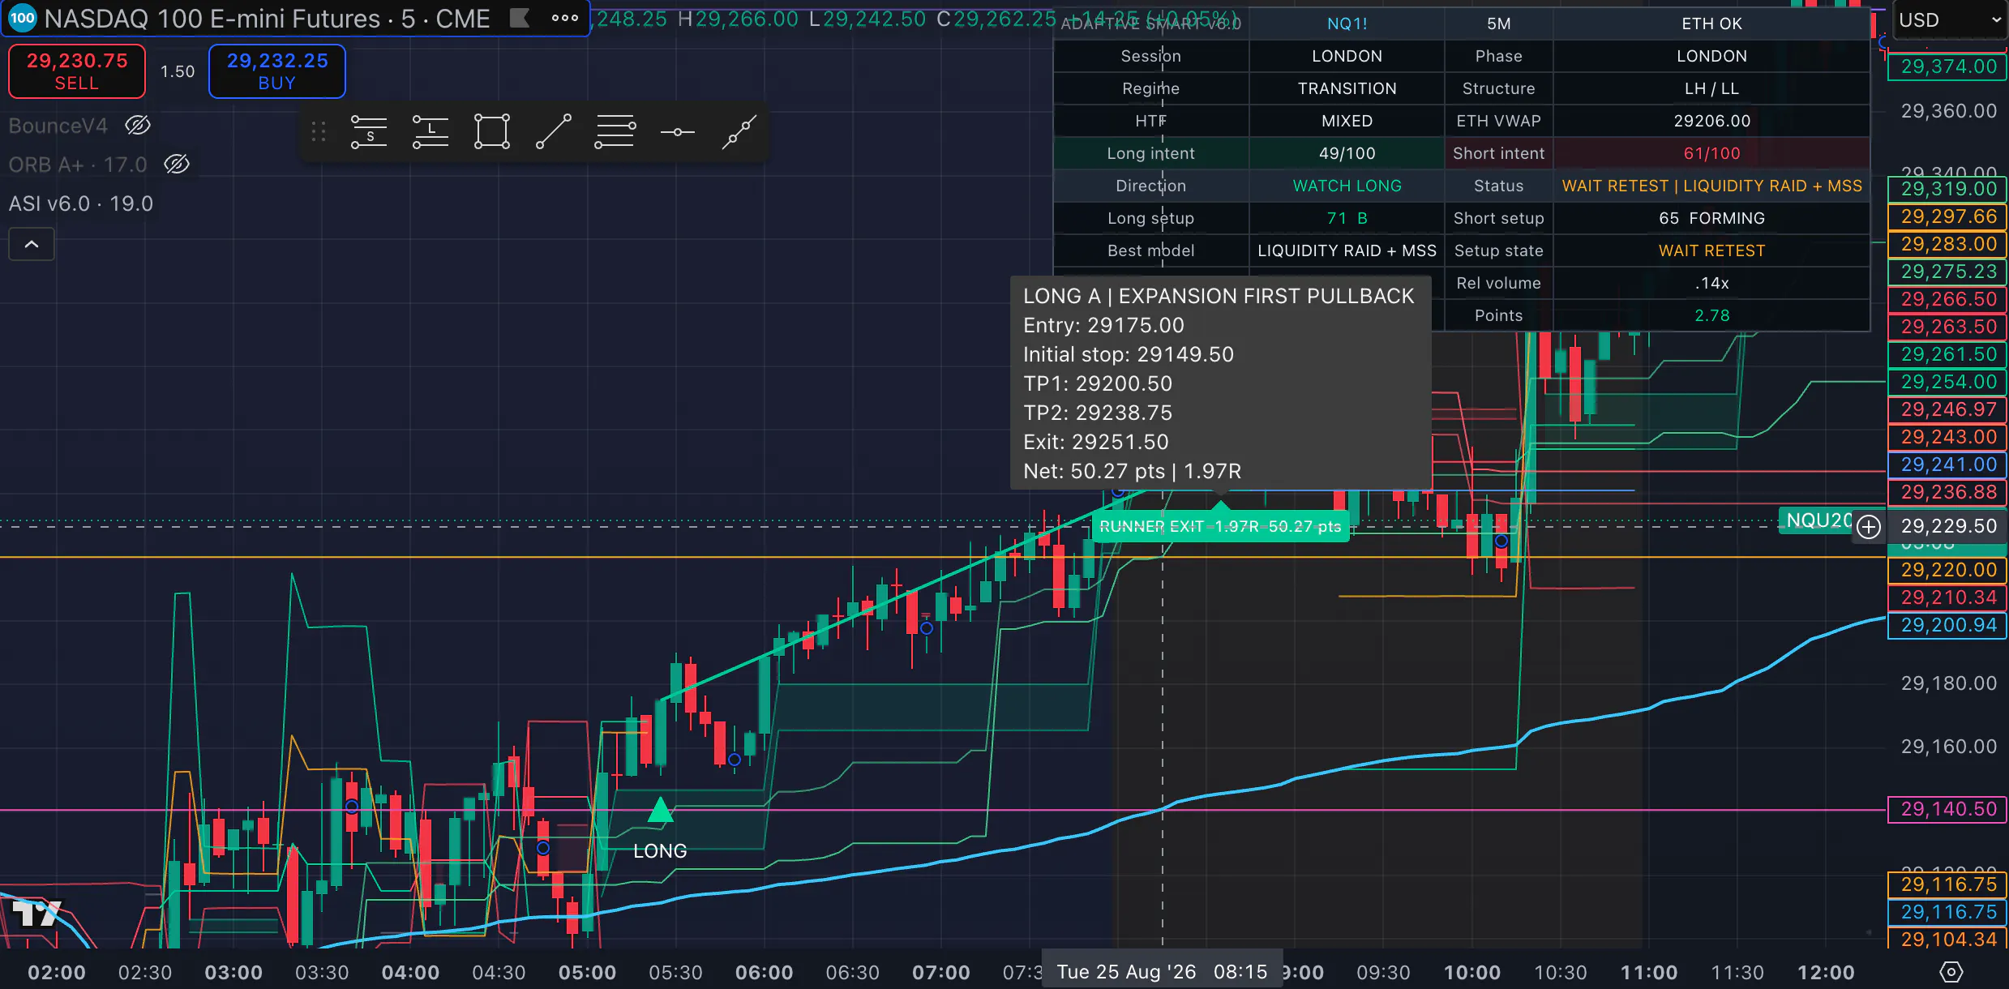Click the 65 FORMING short setup value

pyautogui.click(x=1711, y=218)
